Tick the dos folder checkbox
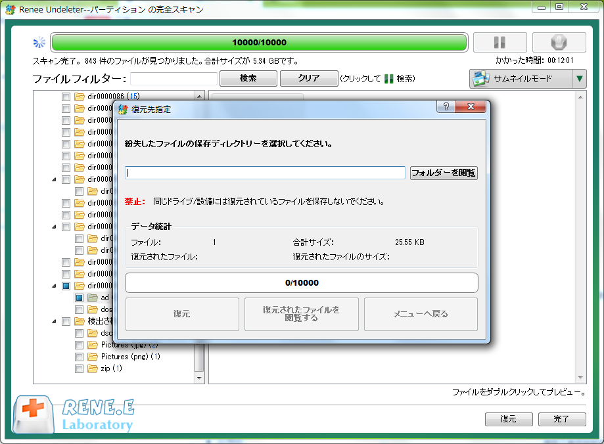The image size is (604, 444). (x=79, y=309)
